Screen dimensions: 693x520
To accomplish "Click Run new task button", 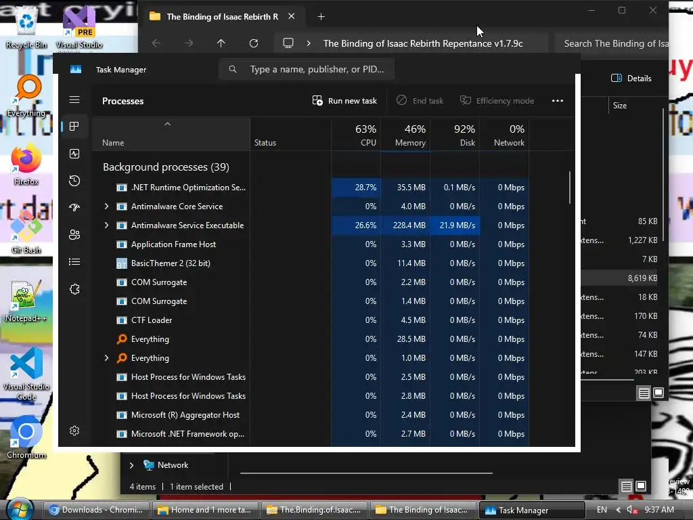I will [344, 101].
